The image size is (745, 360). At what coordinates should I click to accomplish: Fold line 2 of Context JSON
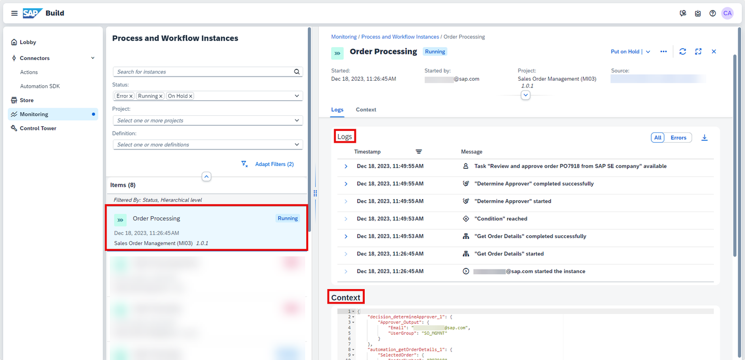353,317
